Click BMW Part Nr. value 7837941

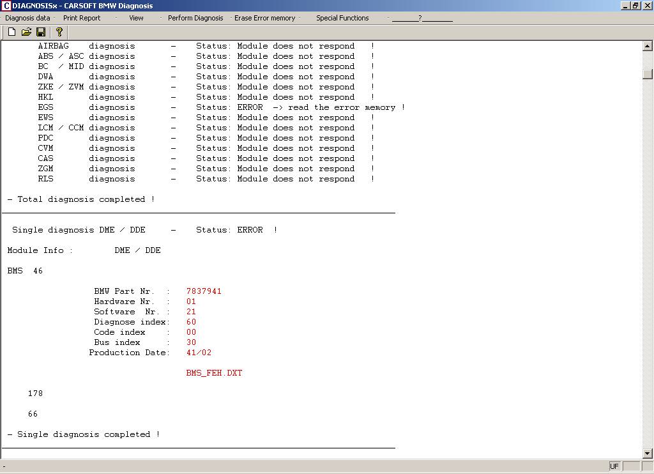coord(204,291)
